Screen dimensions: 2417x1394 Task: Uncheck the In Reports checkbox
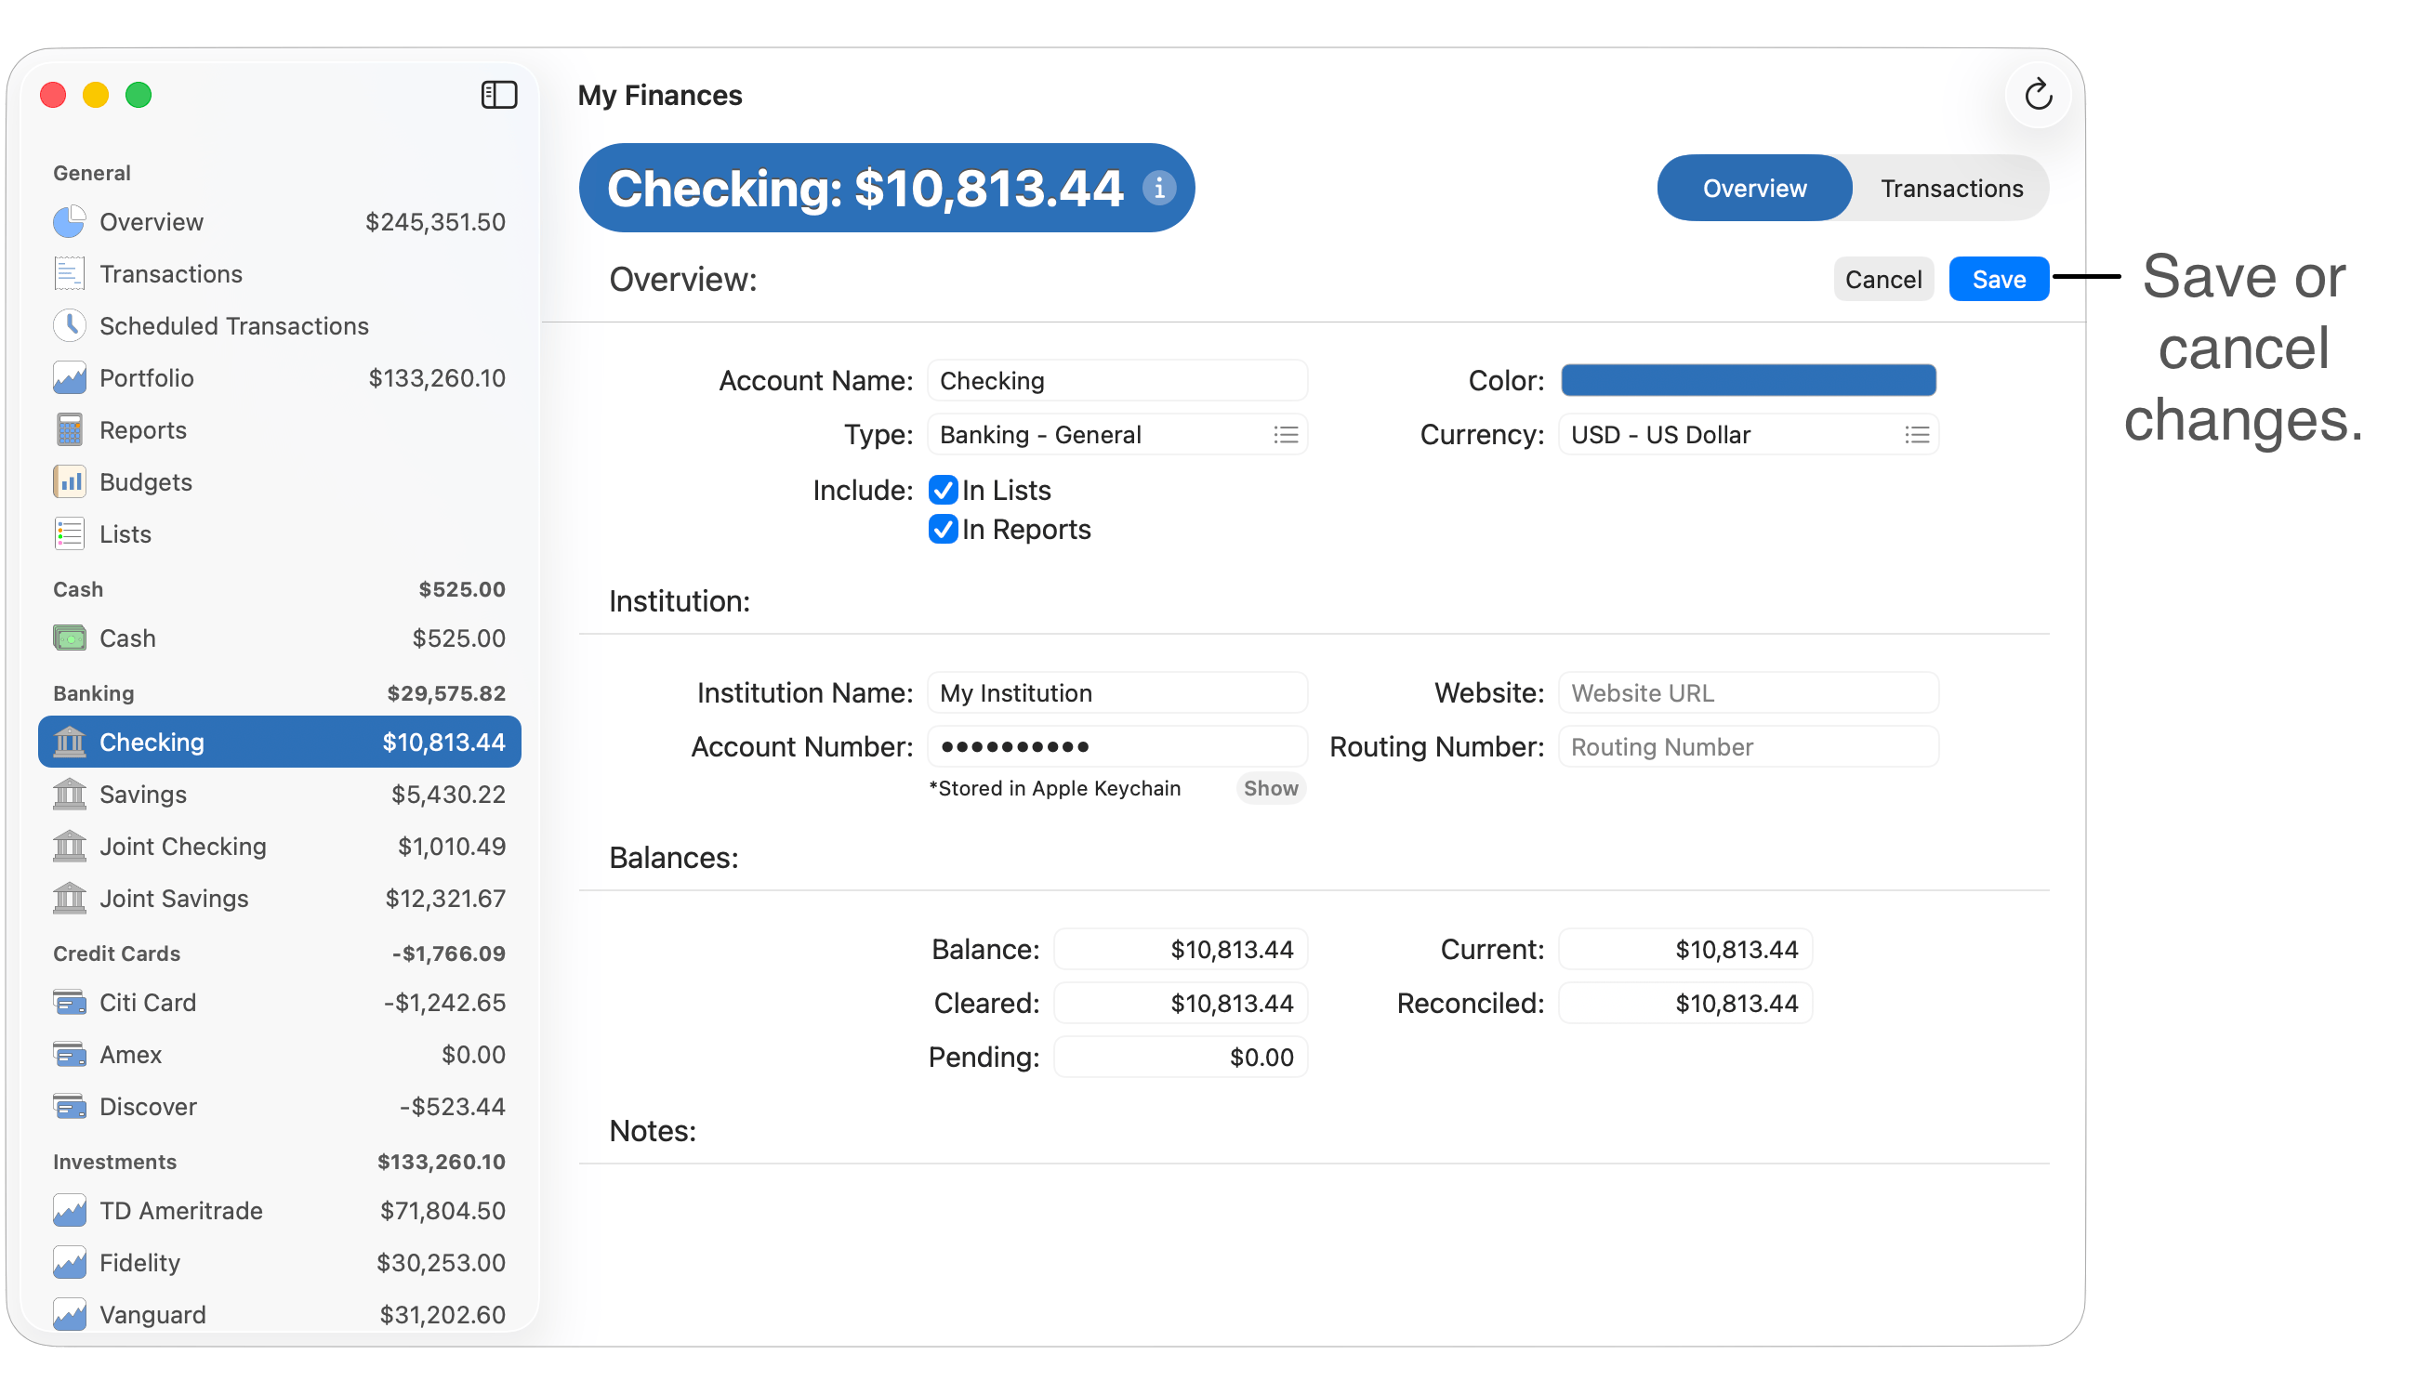(944, 530)
